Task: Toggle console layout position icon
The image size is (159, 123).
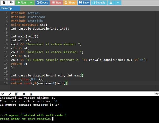Action: pyautogui.click(x=17, y=94)
